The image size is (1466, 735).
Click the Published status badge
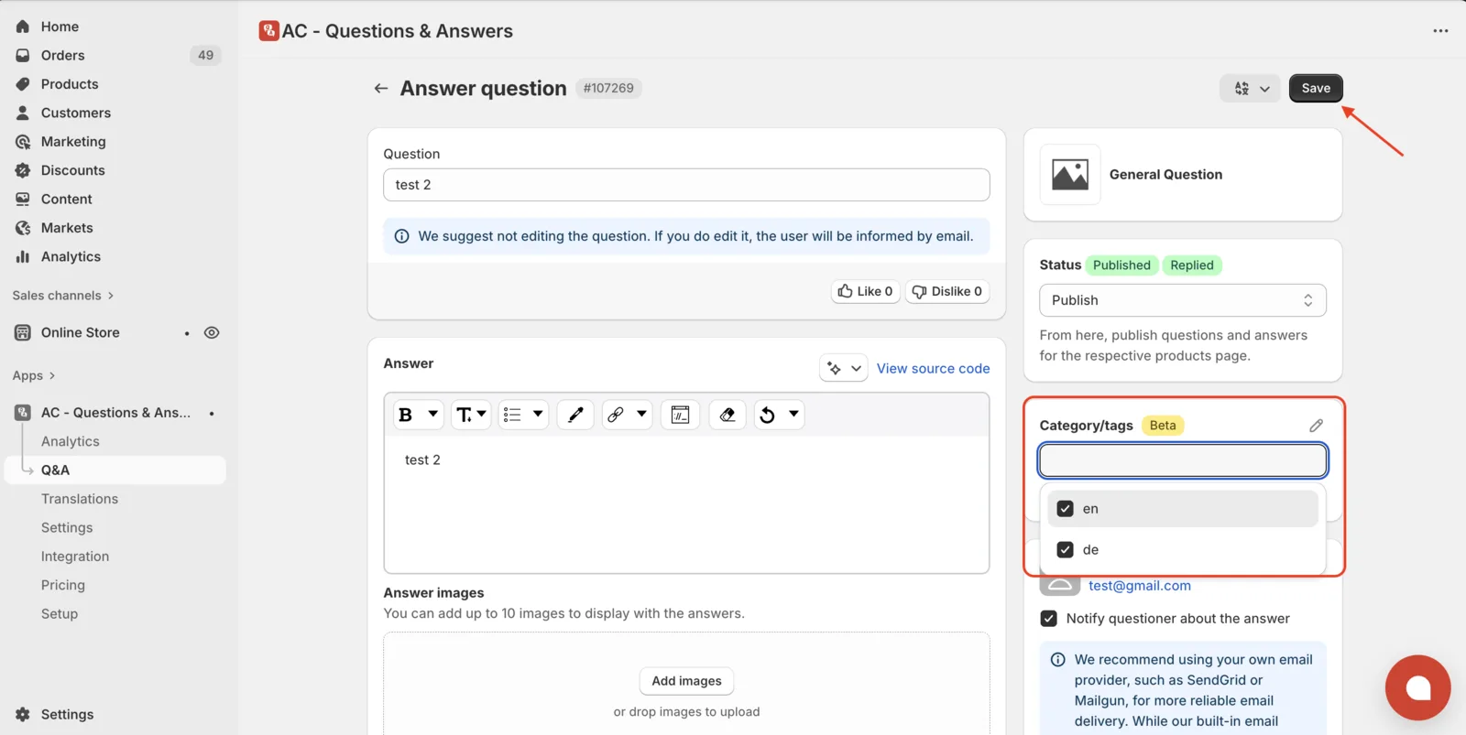coord(1121,265)
